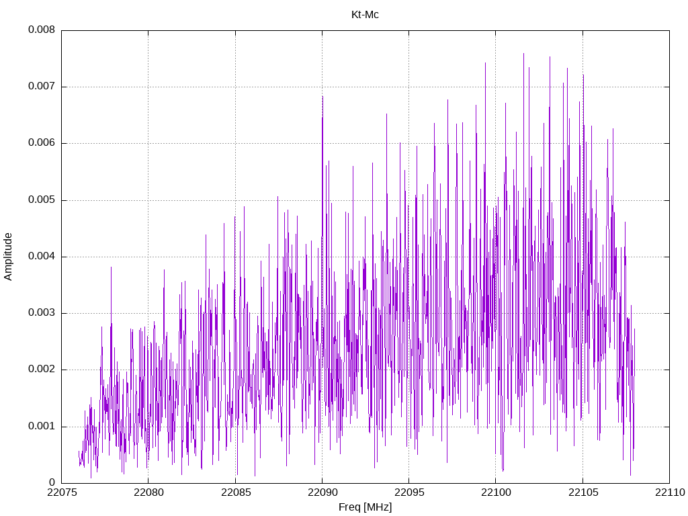Click the 'Freq [MHz]' x-axis label

365,507
